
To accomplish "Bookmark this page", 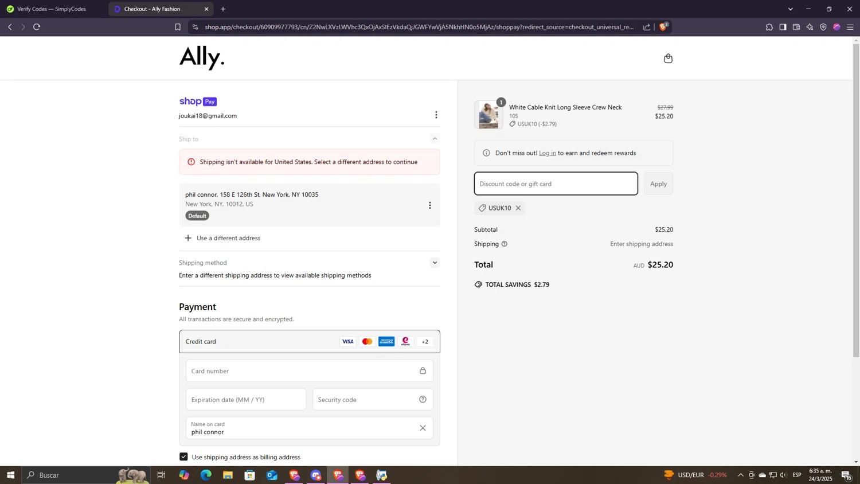I will tap(178, 27).
